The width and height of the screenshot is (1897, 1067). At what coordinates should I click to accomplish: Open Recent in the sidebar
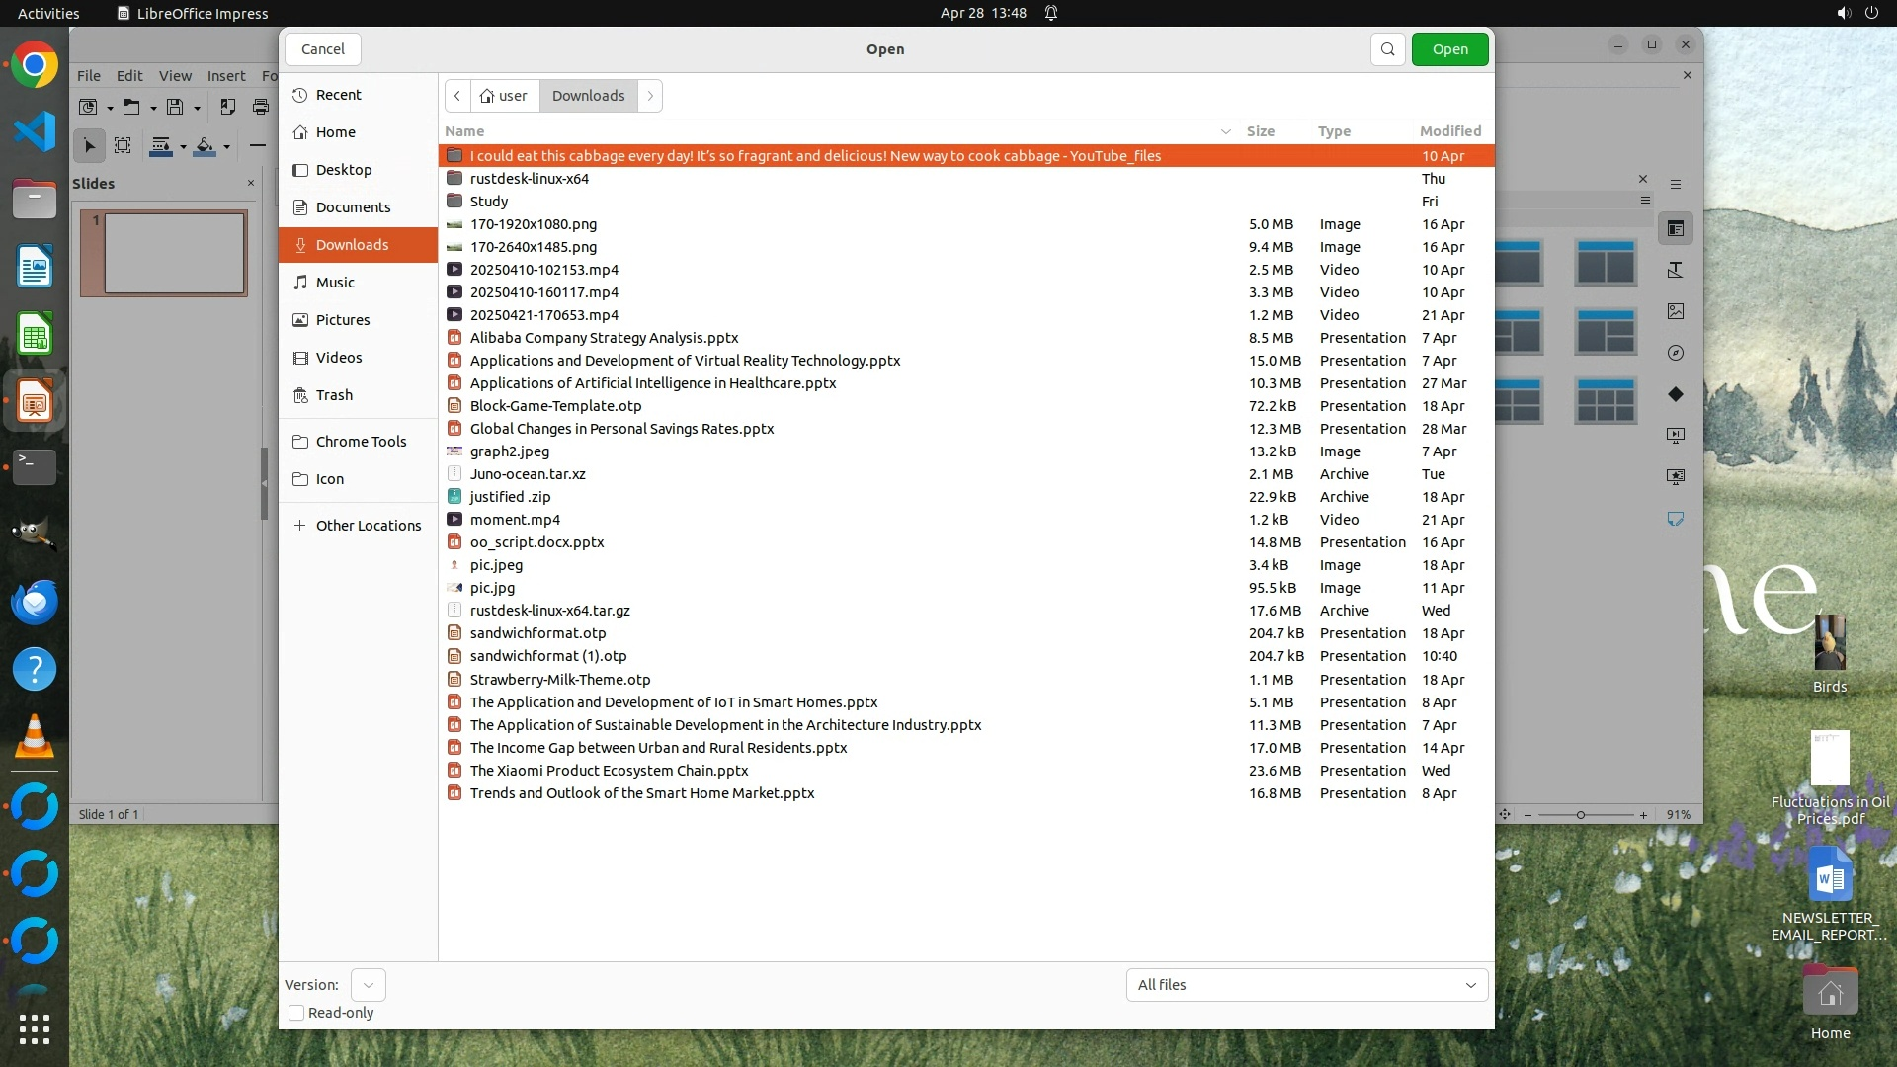(x=338, y=95)
